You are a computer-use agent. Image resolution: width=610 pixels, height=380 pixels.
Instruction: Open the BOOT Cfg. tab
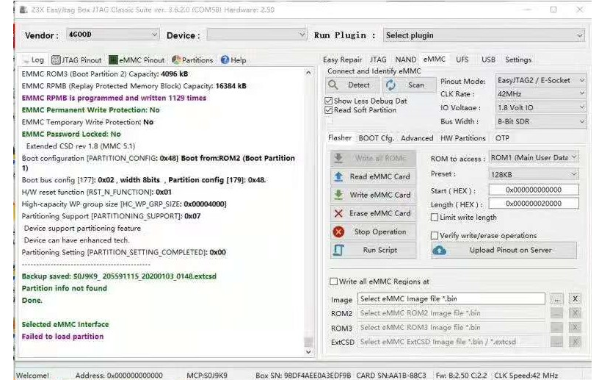point(376,138)
